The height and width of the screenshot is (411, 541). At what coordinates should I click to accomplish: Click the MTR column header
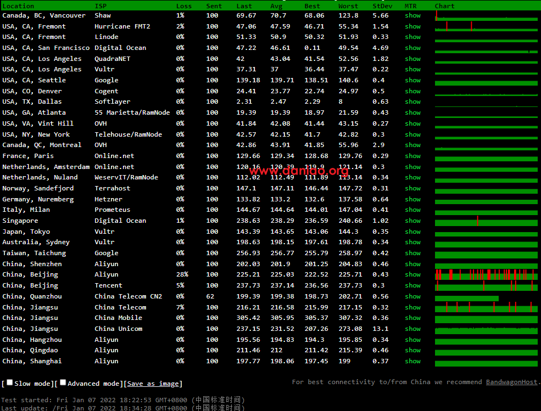click(411, 6)
